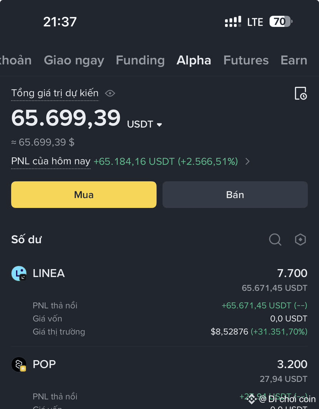Tap the yellow Mua button
Image resolution: width=319 pixels, height=409 pixels.
click(84, 195)
